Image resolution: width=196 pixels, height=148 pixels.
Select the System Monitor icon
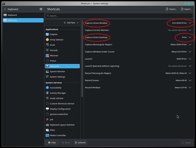47,71
